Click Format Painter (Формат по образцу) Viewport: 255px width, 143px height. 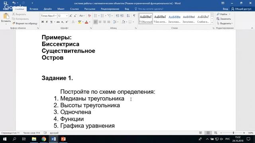[25, 23]
